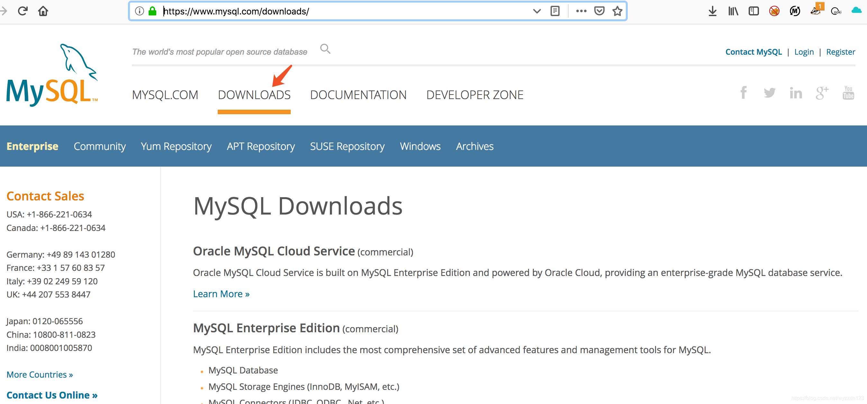The height and width of the screenshot is (404, 867).
Task: Click the Contact MySQL link
Action: [753, 52]
